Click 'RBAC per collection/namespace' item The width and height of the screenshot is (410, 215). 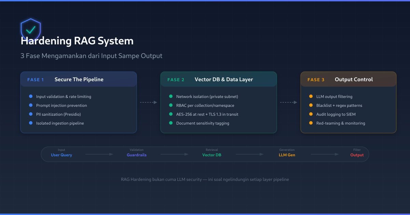205,105
